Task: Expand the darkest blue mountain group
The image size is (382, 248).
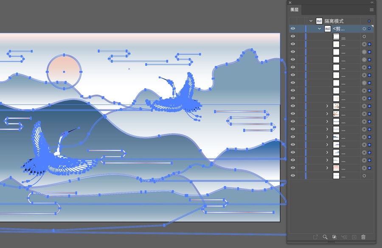Action: [x=327, y=137]
